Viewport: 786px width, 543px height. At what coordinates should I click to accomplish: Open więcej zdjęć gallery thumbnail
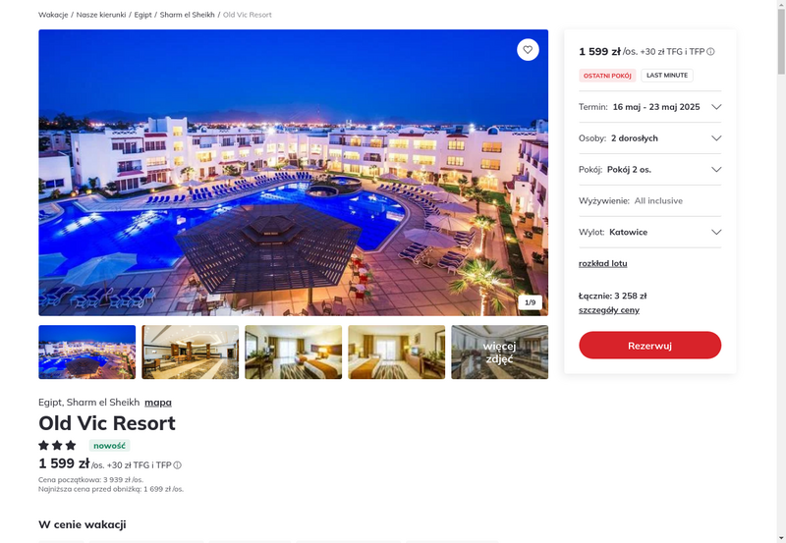[x=500, y=353]
